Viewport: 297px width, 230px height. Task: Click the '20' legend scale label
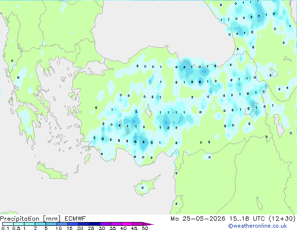(80, 228)
